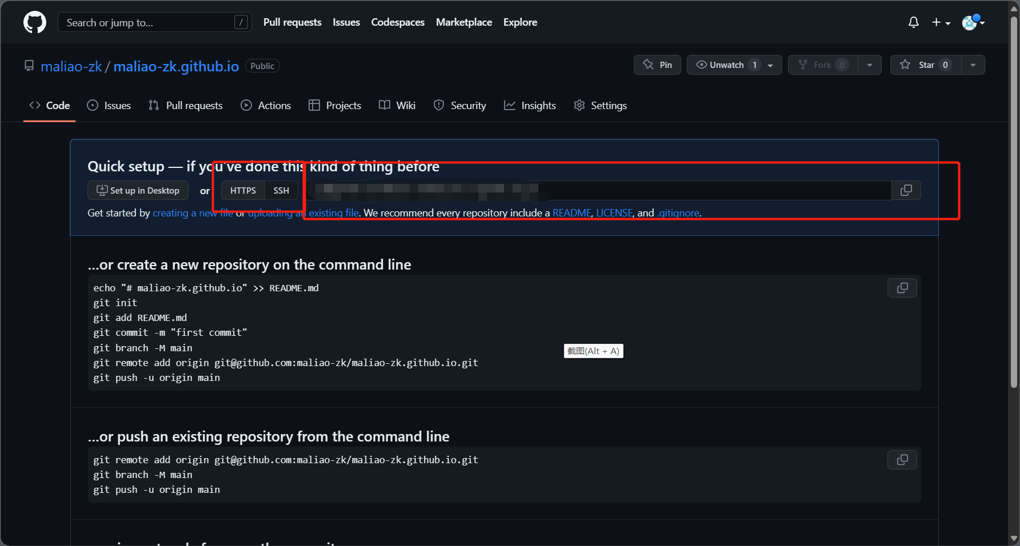Open the README link
1020x546 pixels.
(572, 213)
